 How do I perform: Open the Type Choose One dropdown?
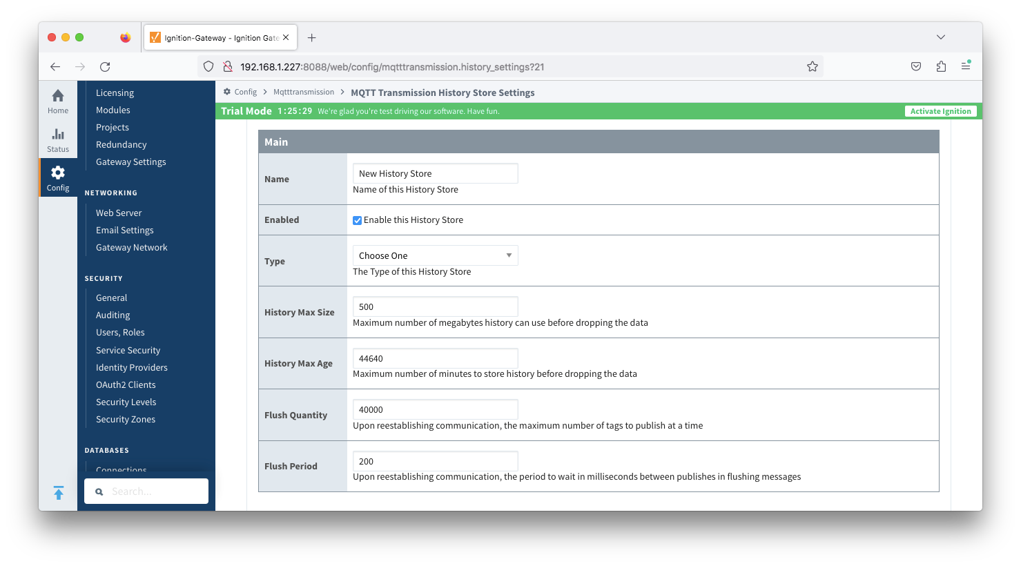point(435,255)
